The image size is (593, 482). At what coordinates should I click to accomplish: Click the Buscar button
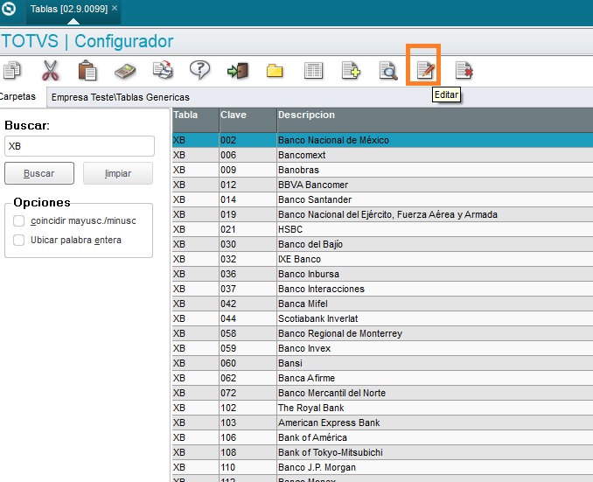(x=39, y=173)
